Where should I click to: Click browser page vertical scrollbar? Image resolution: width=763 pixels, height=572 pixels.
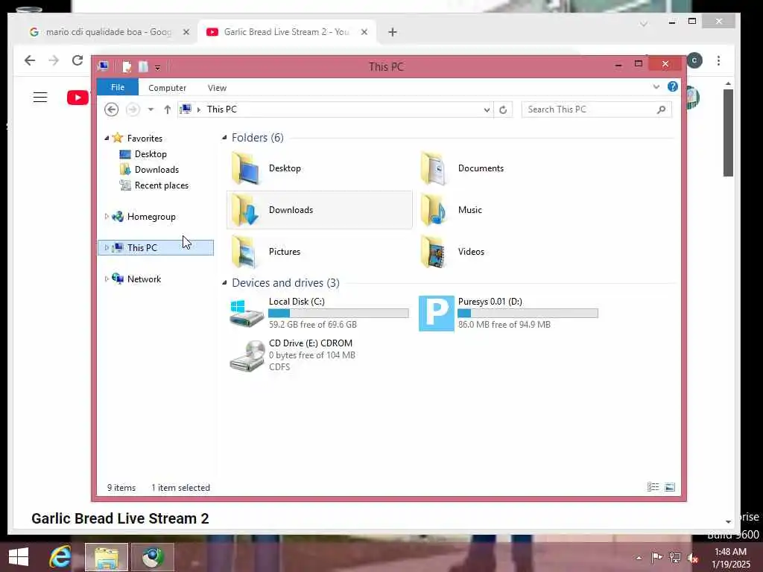[728, 133]
